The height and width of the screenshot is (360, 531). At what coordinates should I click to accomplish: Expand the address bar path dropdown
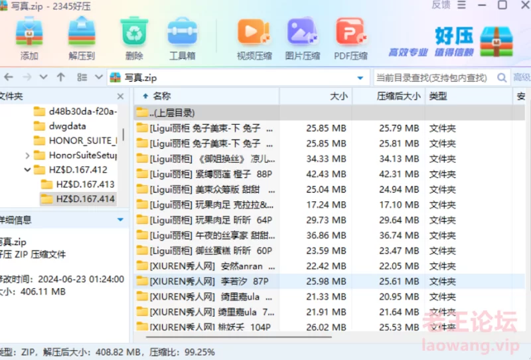click(360, 78)
